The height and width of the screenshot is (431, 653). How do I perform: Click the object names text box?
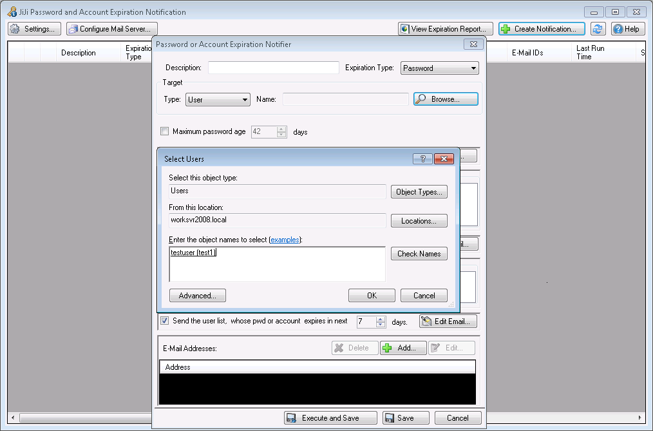[277, 264]
